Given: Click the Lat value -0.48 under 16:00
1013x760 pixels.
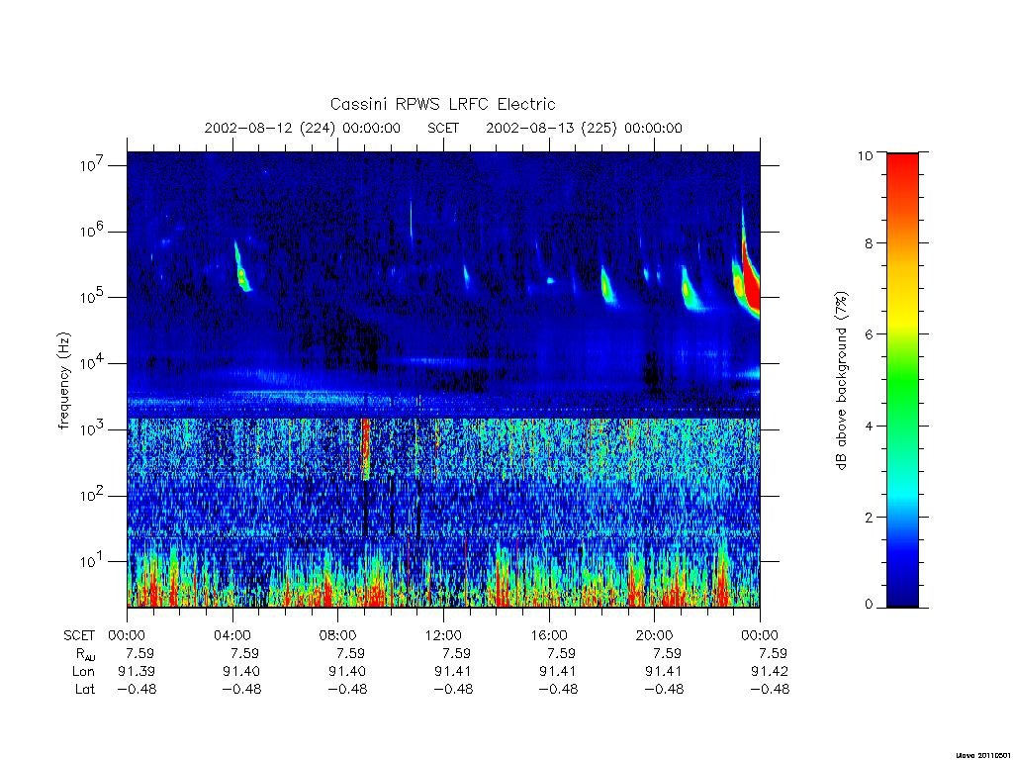Looking at the screenshot, I should pos(558,690).
